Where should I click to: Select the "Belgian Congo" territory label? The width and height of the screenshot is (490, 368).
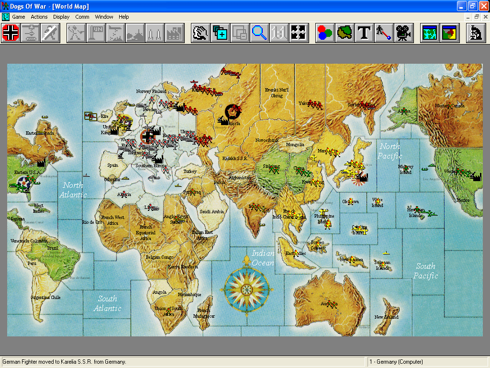[160, 257]
